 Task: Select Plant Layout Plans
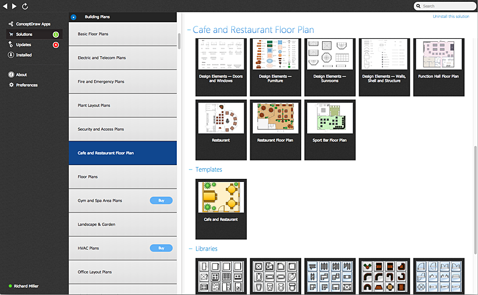[x=122, y=105]
